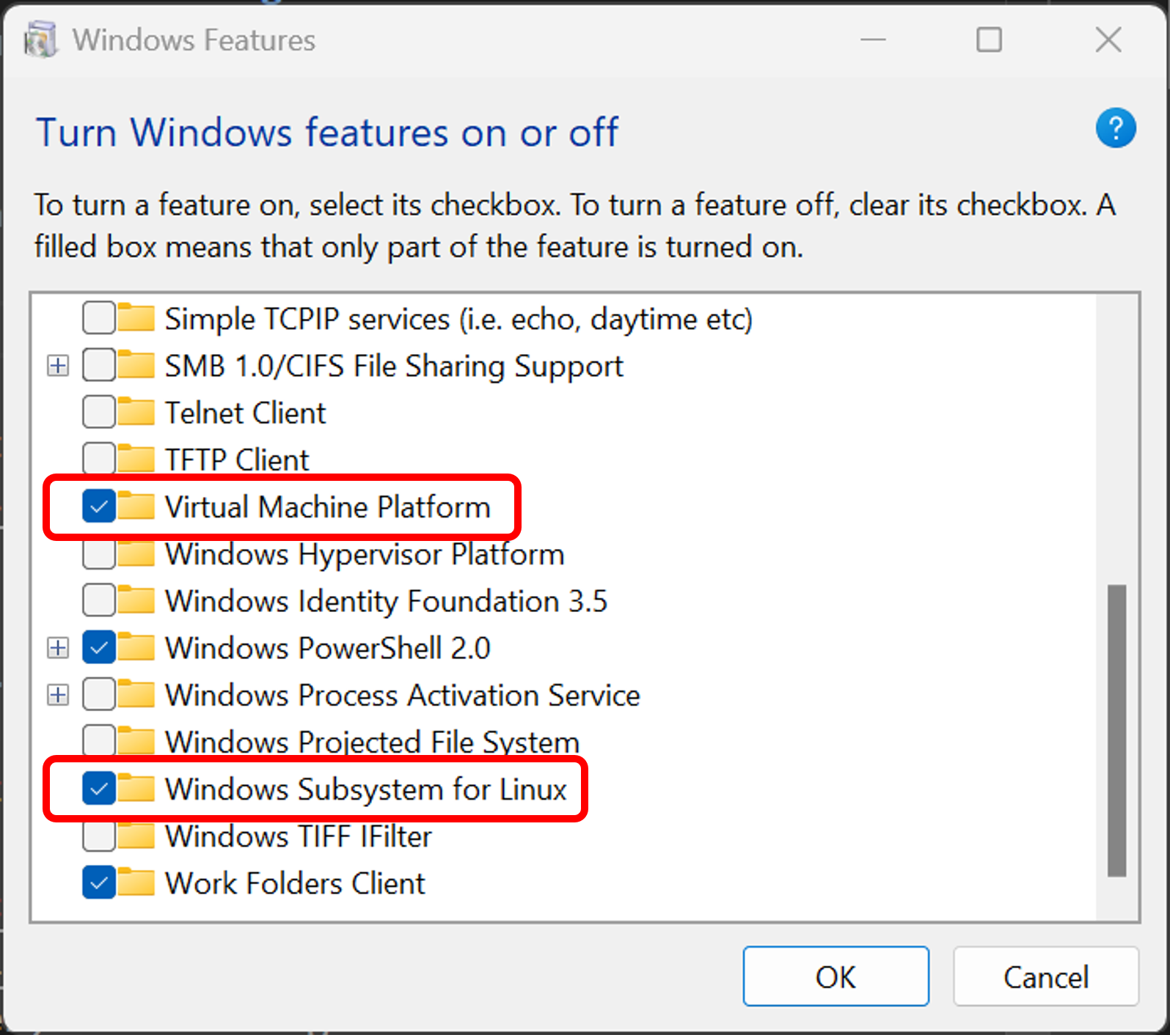
Task: Select the TFTP Client label
Action: coord(237,460)
